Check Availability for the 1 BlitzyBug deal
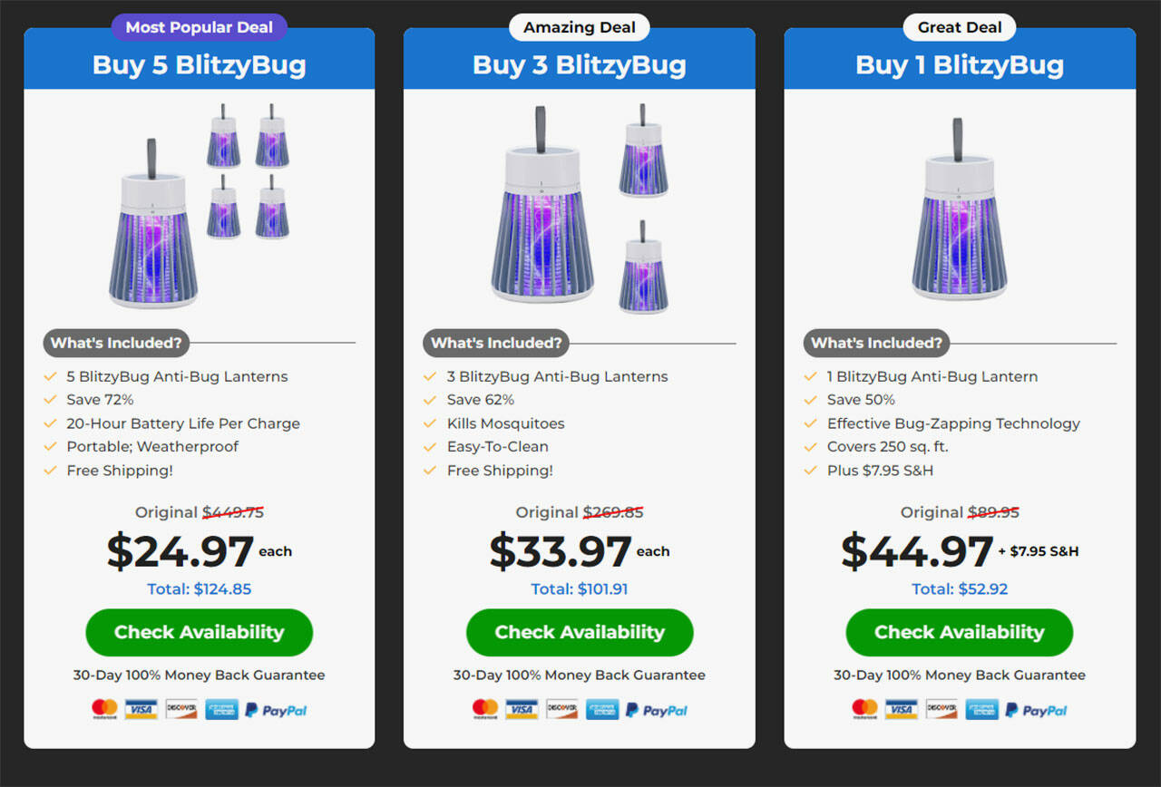Screen dimensions: 1161x787 (x=959, y=632)
